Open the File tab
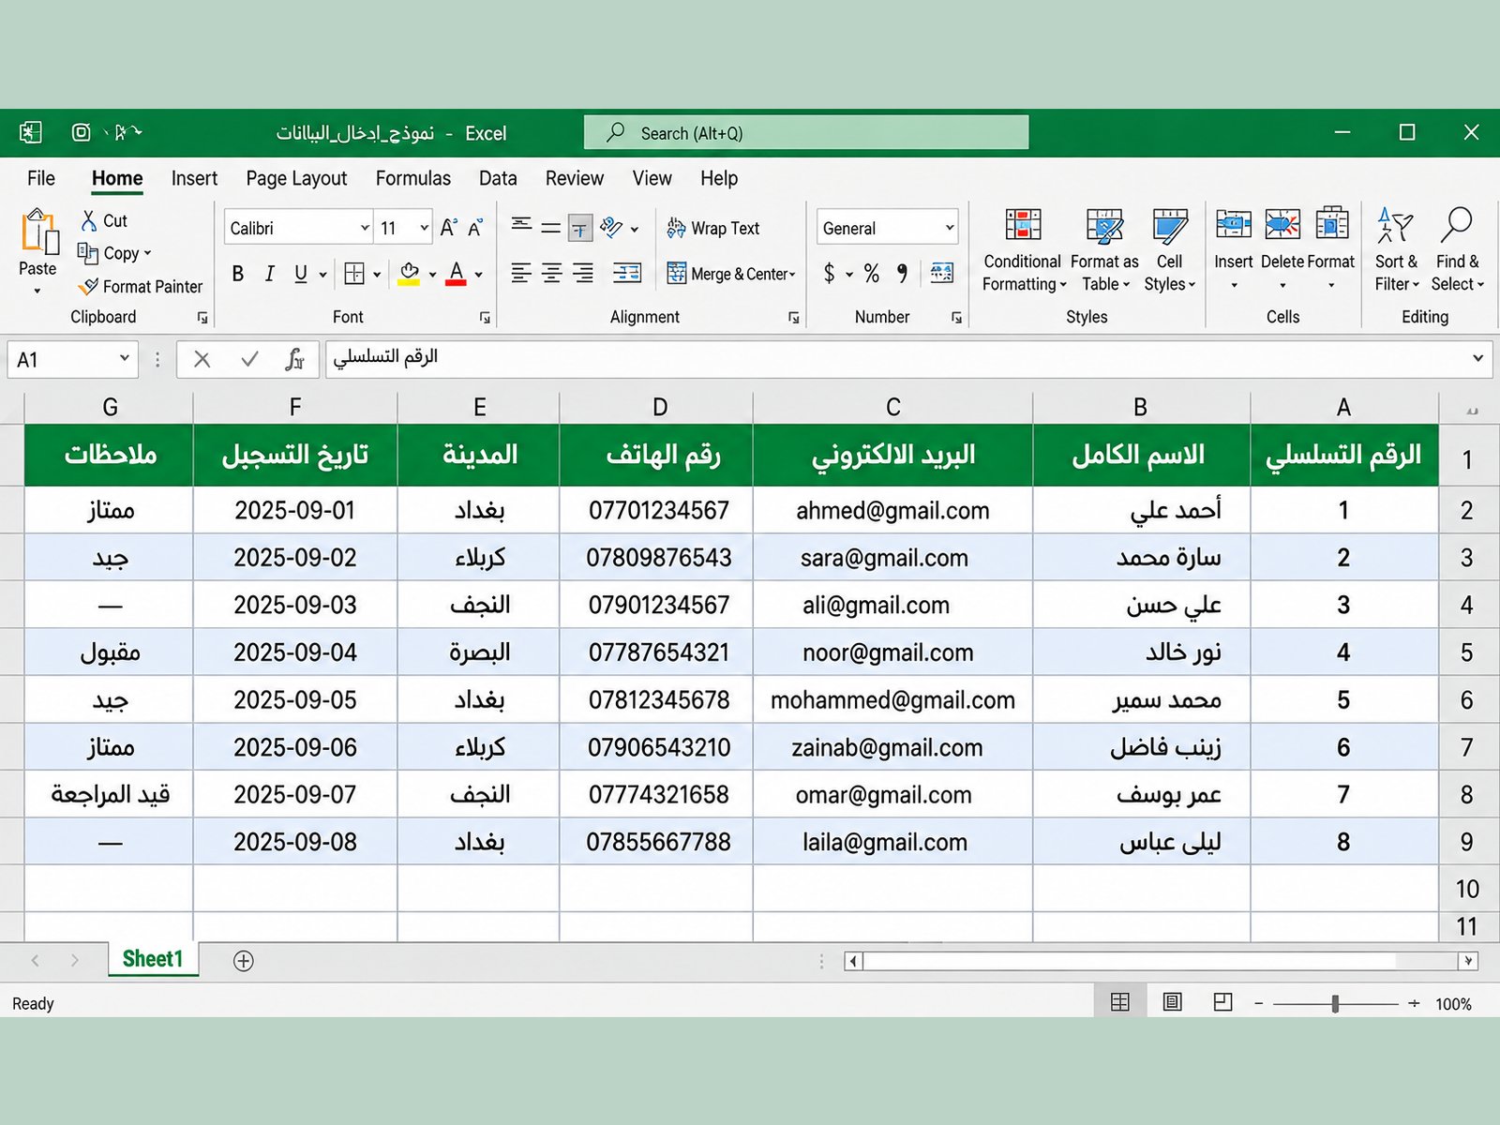Viewport: 1500px width, 1125px height. pyautogui.click(x=41, y=178)
